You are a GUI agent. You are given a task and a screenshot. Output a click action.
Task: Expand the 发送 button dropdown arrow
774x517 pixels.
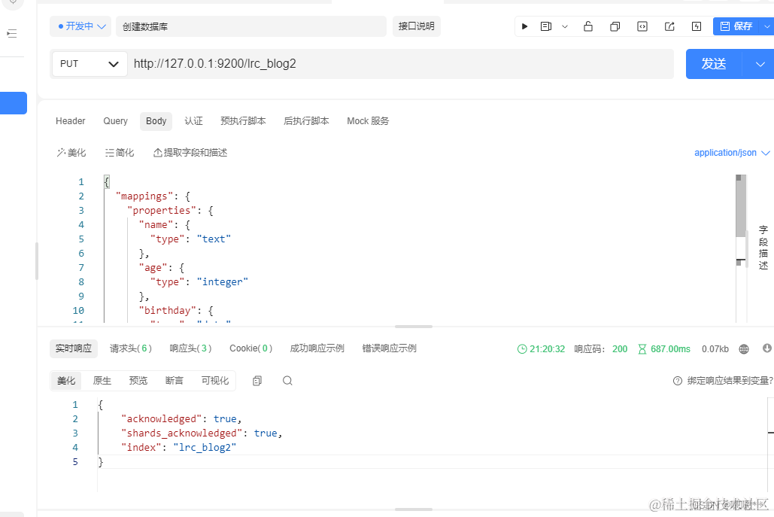(x=760, y=64)
